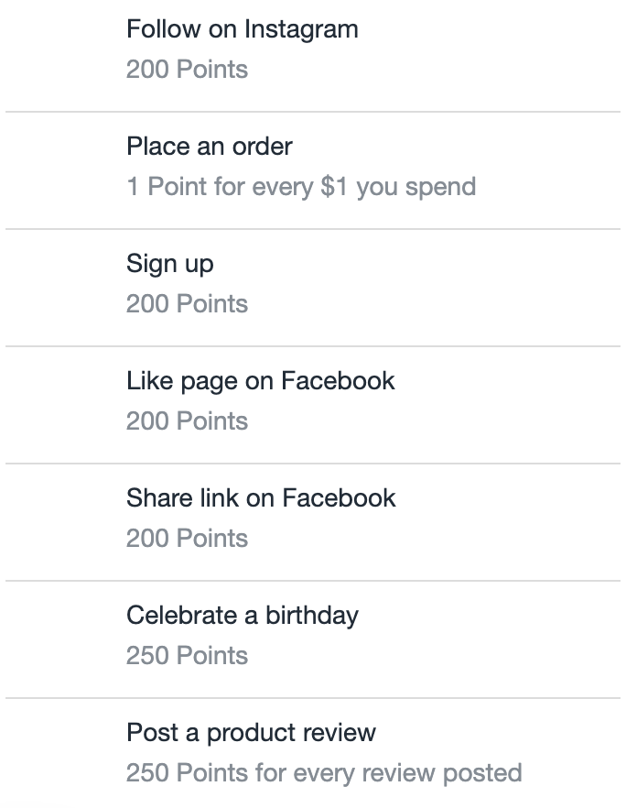This screenshot has height=808, width=626.
Task: Click the word order in Place an order
Action: [x=263, y=147]
